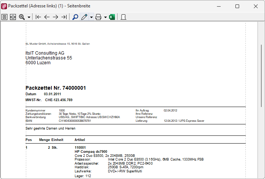Viewport: 265px width, 179px height.
Task: Click the zoom magnifier tool
Action: click(22, 17)
